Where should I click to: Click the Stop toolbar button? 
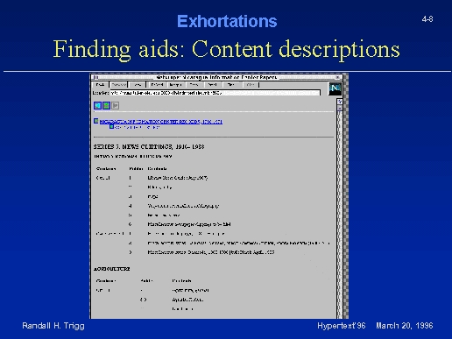click(251, 85)
